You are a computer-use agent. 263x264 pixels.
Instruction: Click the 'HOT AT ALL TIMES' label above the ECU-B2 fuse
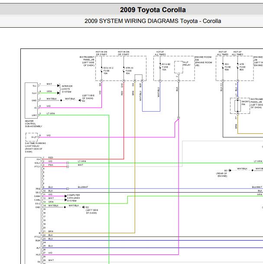(x=160, y=53)
